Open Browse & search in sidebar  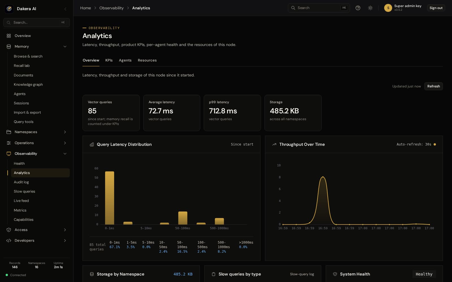coord(40,56)
